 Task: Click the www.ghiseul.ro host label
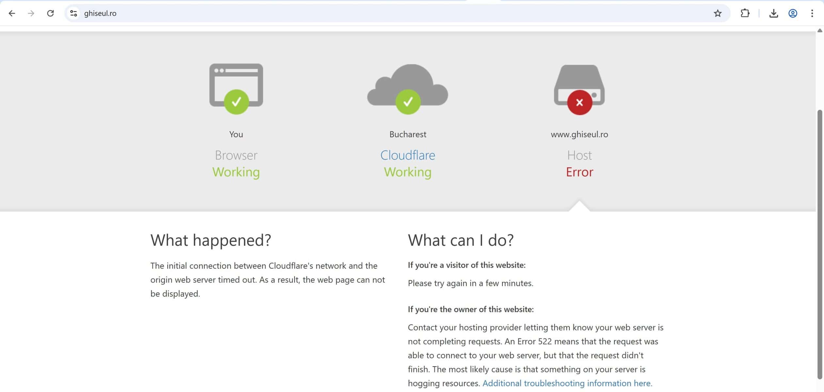[x=579, y=134]
